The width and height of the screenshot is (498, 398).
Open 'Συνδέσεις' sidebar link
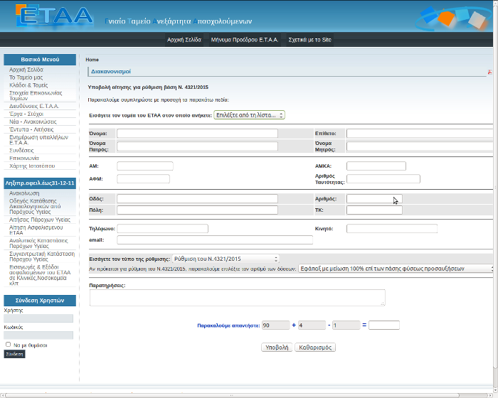click(x=21, y=151)
